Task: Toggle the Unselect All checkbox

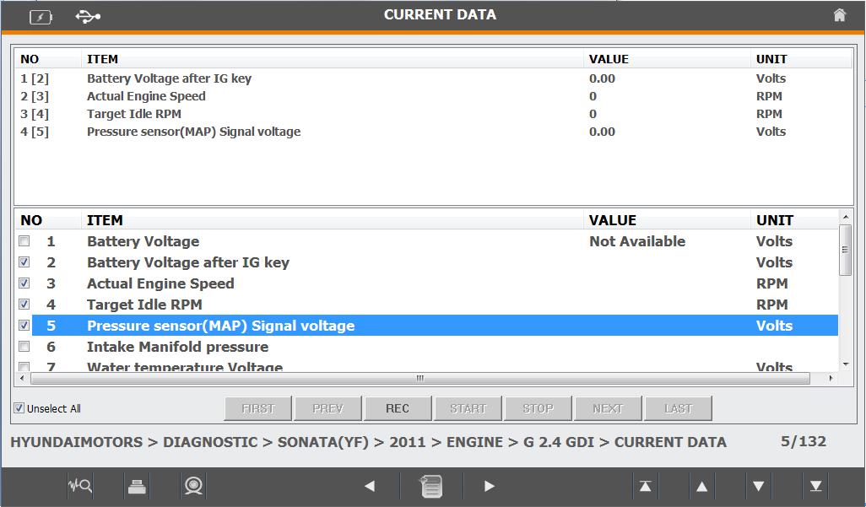Action: tap(19, 408)
